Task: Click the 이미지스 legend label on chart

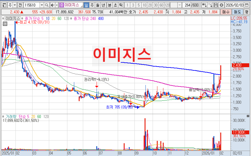Action: click(13, 18)
